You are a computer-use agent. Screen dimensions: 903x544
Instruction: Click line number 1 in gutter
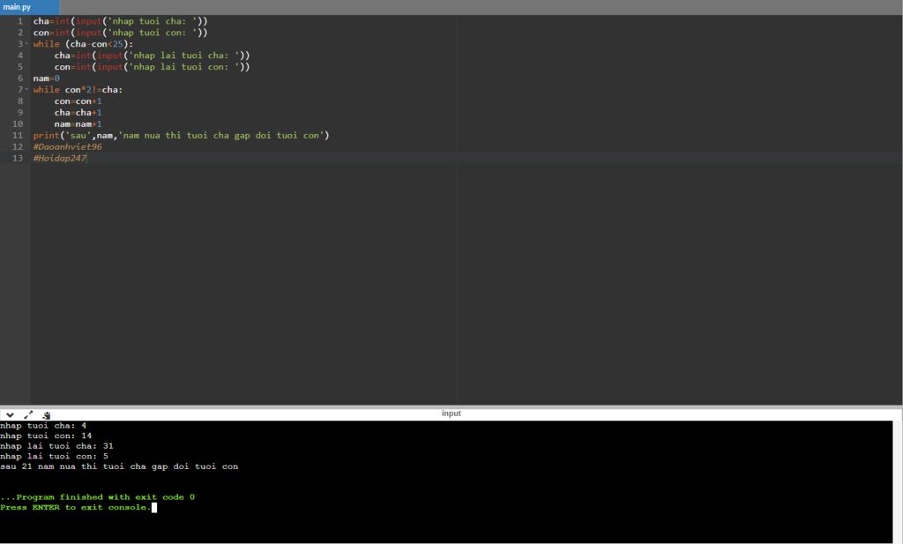tap(19, 21)
